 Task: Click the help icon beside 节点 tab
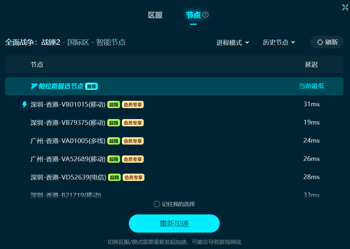pos(205,15)
